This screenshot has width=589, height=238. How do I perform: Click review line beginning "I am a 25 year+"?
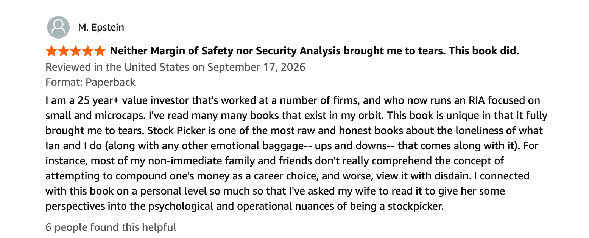click(293, 101)
